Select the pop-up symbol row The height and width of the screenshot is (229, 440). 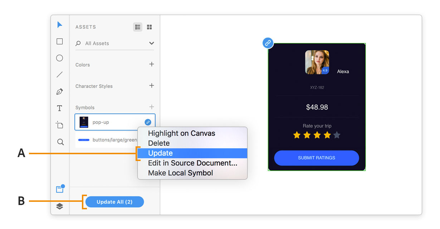(x=115, y=122)
